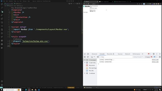Switch to the Sources tab in DevTools
This screenshot has width=162, height=91.
(120, 54)
